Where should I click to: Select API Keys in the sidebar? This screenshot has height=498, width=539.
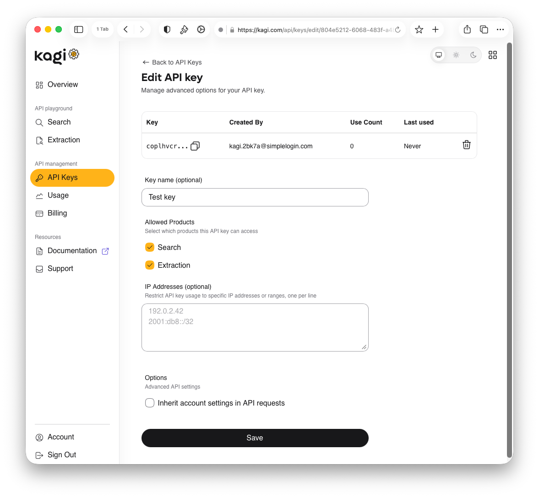click(72, 178)
